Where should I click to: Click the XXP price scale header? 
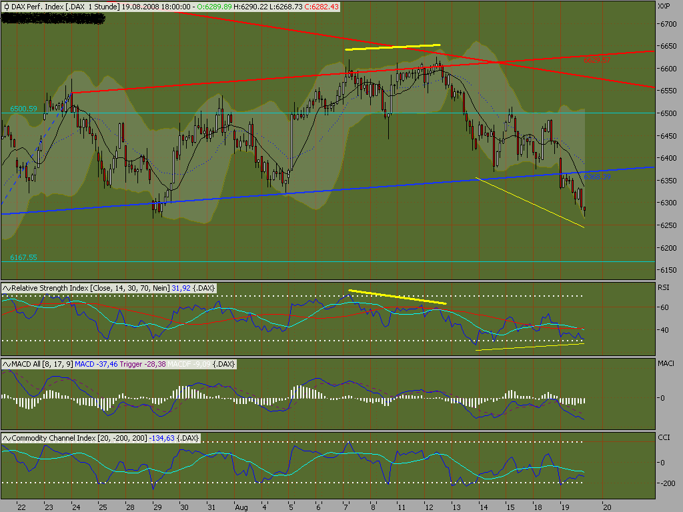(664, 6)
